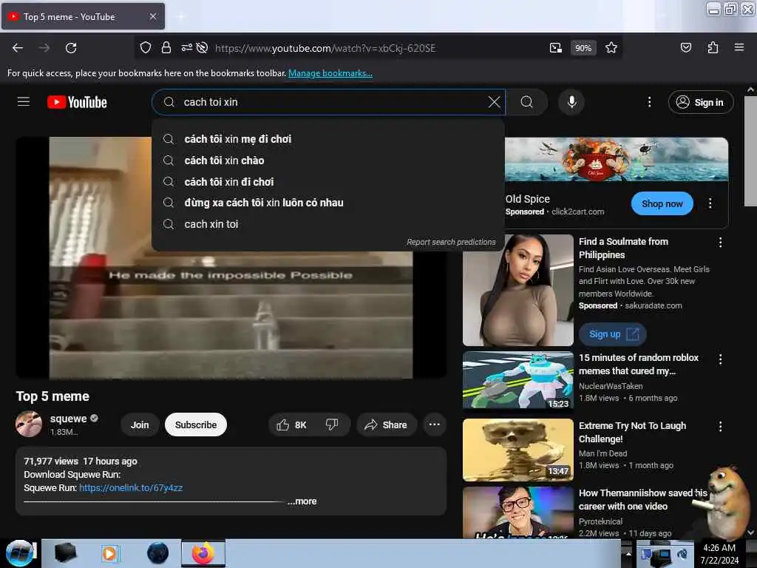Clear the search text with the X
757x568 pixels.
[494, 102]
